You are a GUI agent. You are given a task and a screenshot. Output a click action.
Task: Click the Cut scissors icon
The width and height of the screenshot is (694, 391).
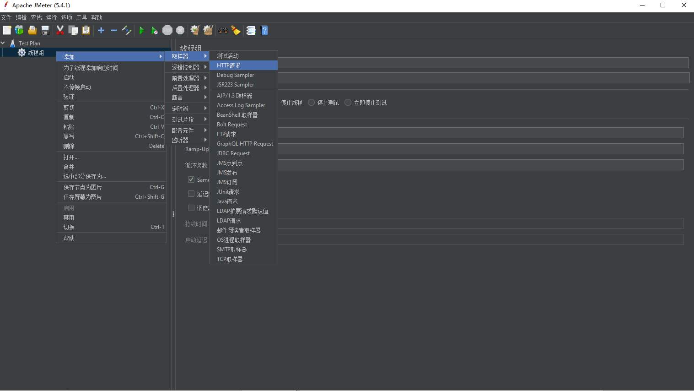point(60,30)
